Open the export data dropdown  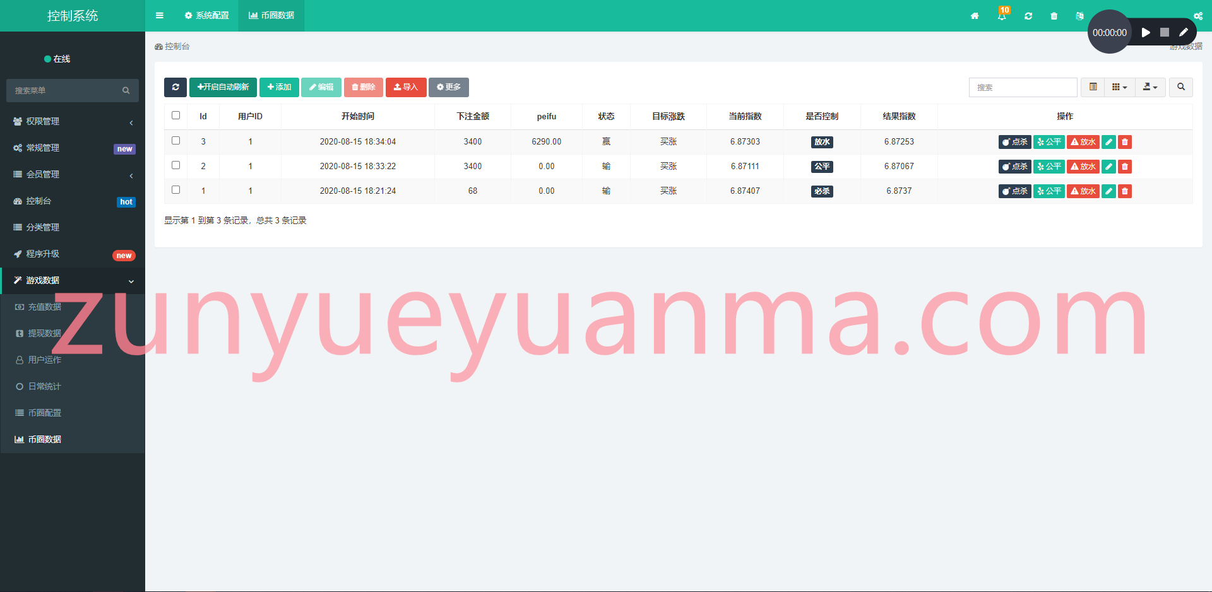[1150, 87]
